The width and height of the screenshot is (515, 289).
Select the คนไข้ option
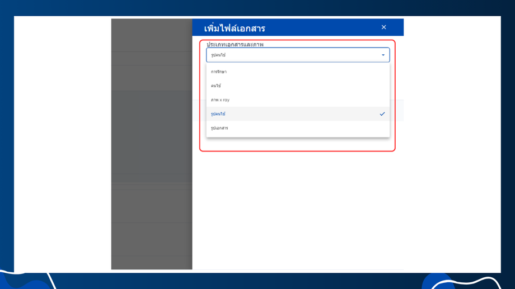pos(298,86)
